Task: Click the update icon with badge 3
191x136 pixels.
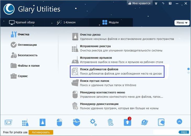Action: pyautogui.click(x=127, y=122)
